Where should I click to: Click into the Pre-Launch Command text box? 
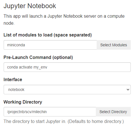tap(67, 67)
